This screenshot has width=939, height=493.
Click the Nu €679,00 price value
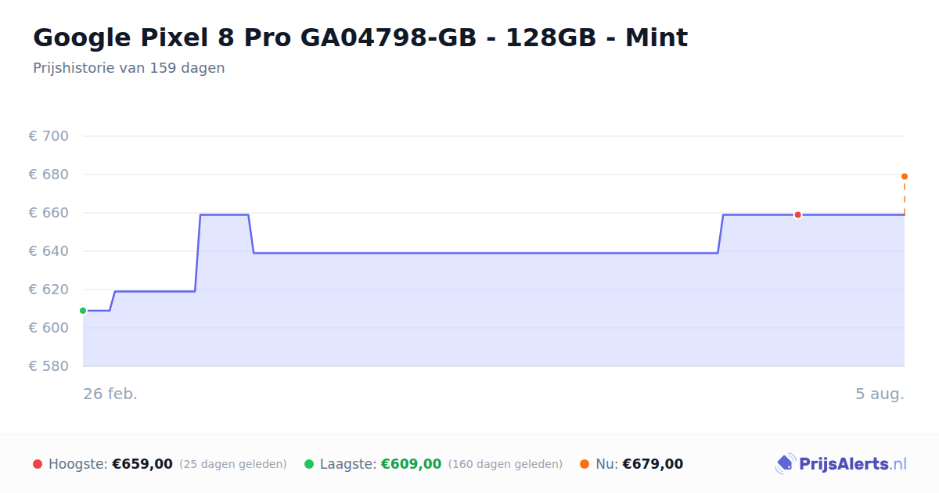point(653,464)
